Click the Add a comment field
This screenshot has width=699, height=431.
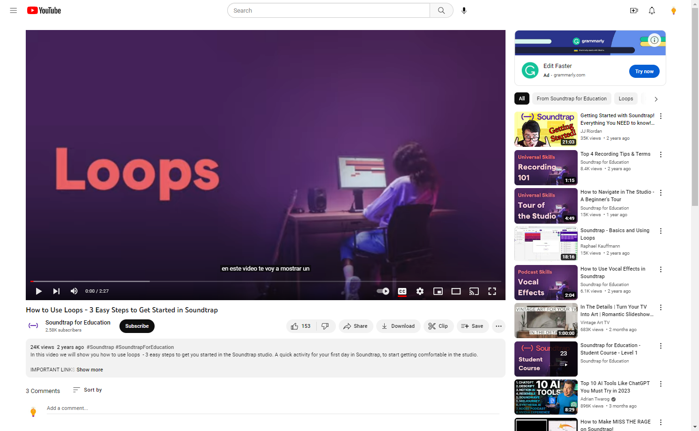[x=273, y=408]
